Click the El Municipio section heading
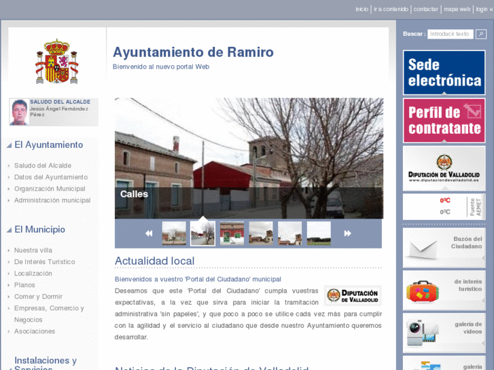 point(39,229)
